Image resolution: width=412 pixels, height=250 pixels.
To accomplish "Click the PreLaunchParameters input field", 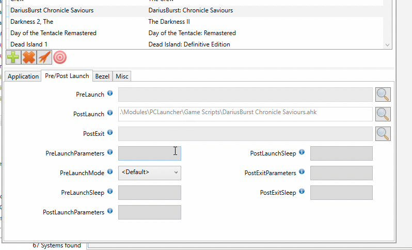I will 149,153.
